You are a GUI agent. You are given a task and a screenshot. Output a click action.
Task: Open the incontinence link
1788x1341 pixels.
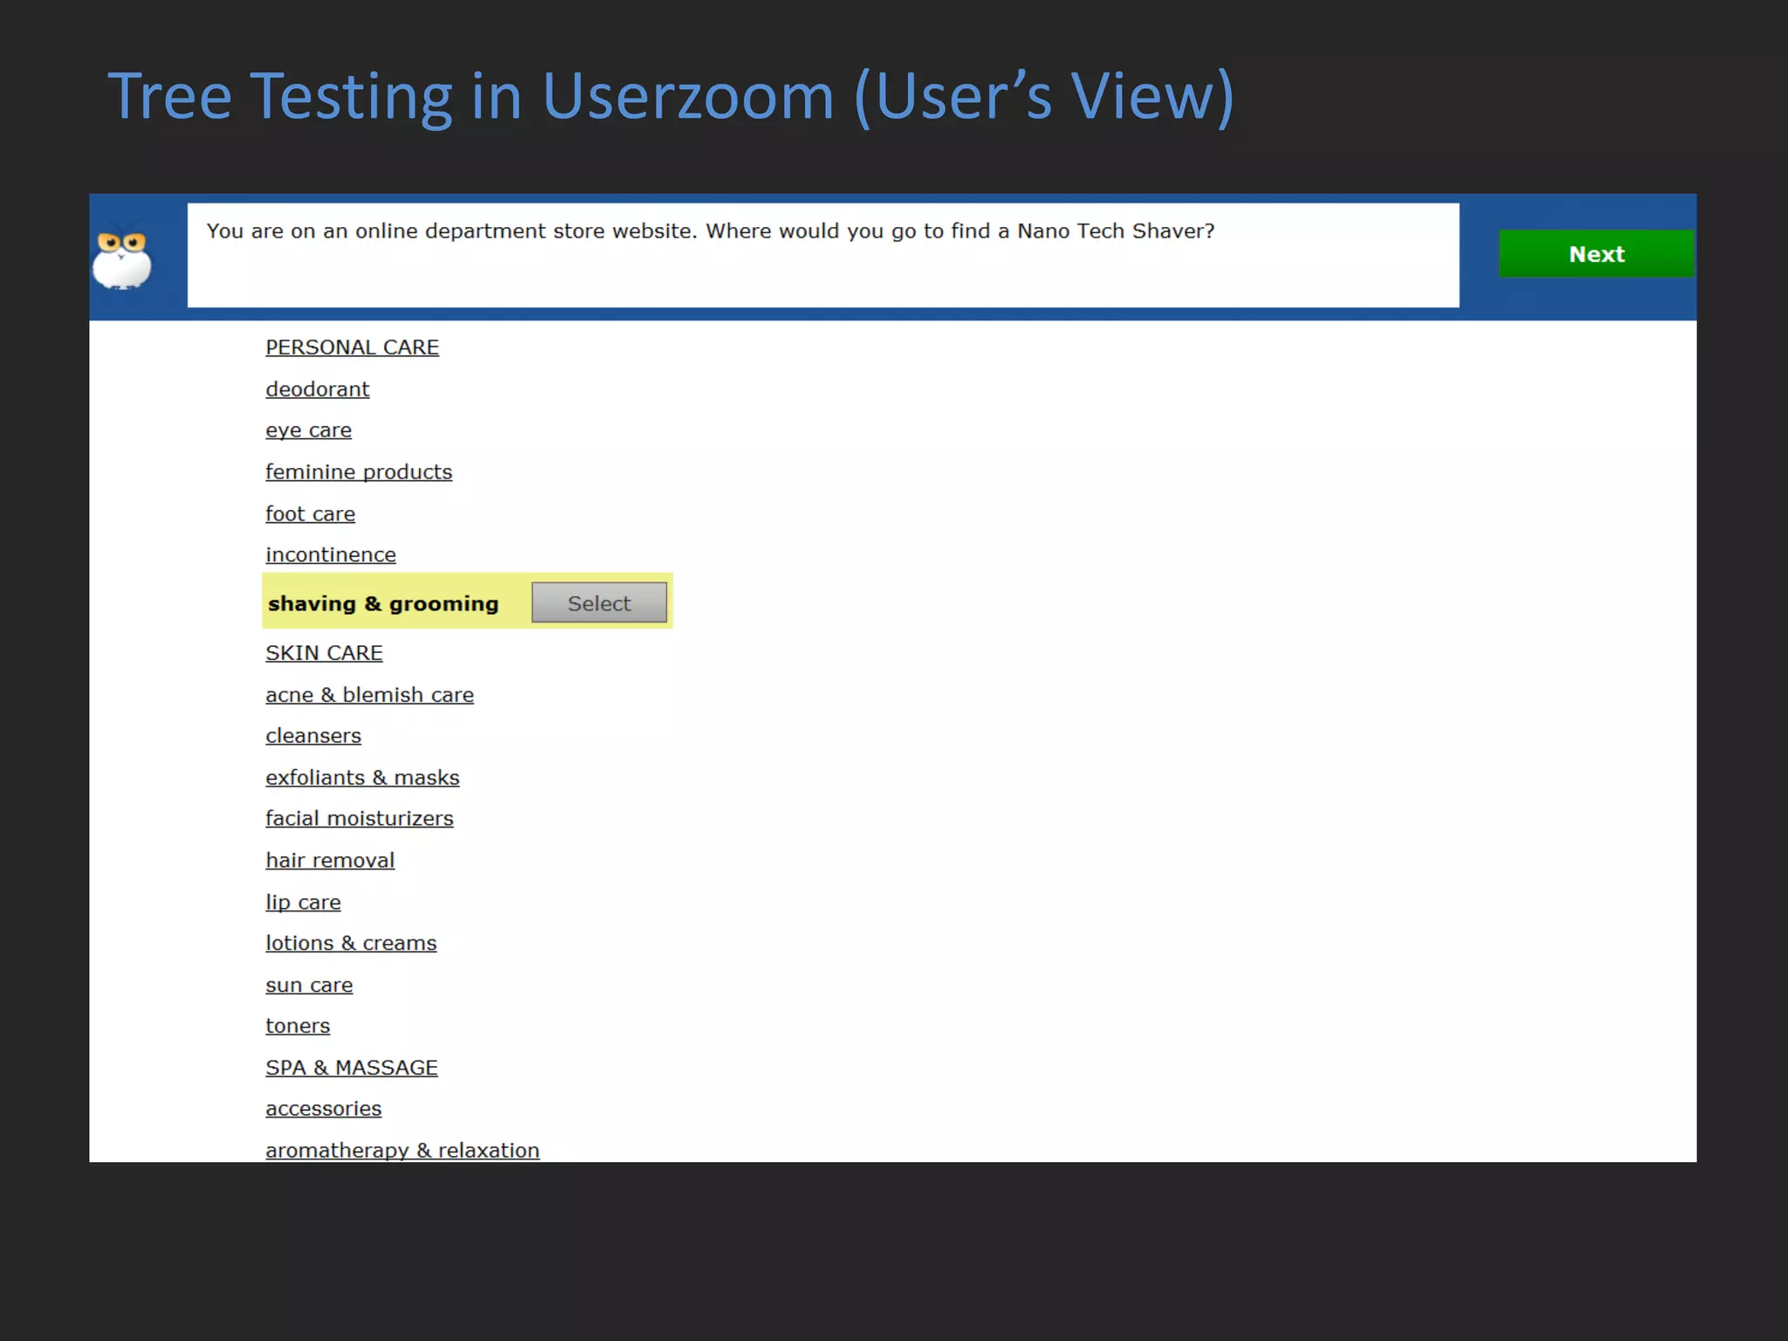[x=330, y=555]
